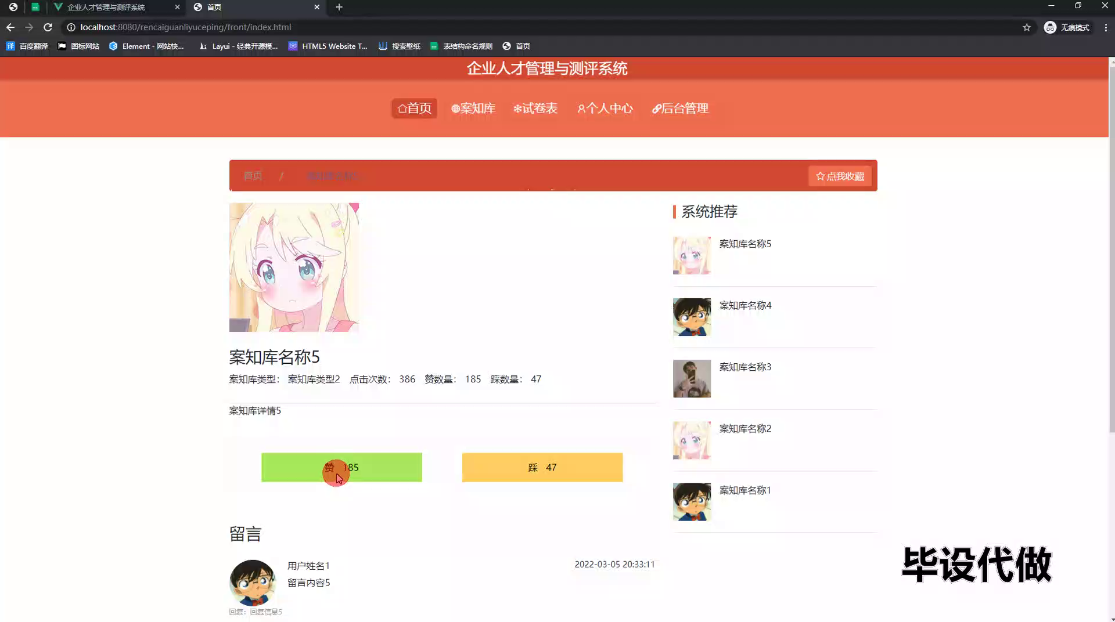Click the 点我收藏 favorite button

[840, 176]
